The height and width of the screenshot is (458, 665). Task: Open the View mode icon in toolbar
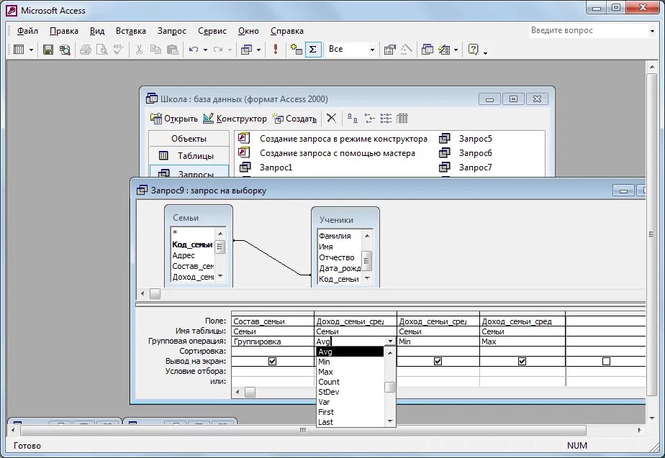point(19,50)
